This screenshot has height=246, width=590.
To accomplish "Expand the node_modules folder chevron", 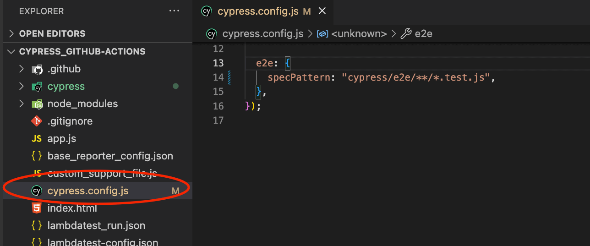I will (x=21, y=104).
